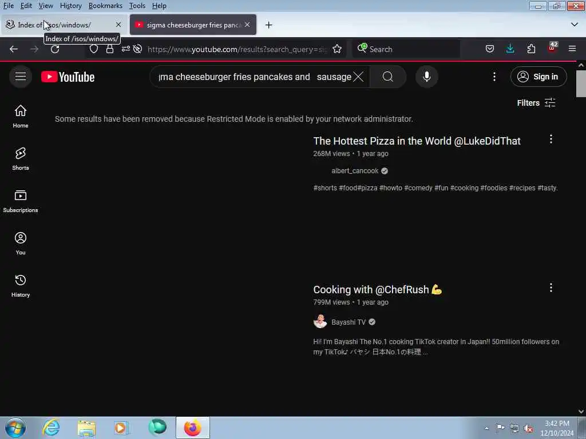Click the Firefox taskbar button
This screenshot has height=439, width=586.
pyautogui.click(x=193, y=428)
